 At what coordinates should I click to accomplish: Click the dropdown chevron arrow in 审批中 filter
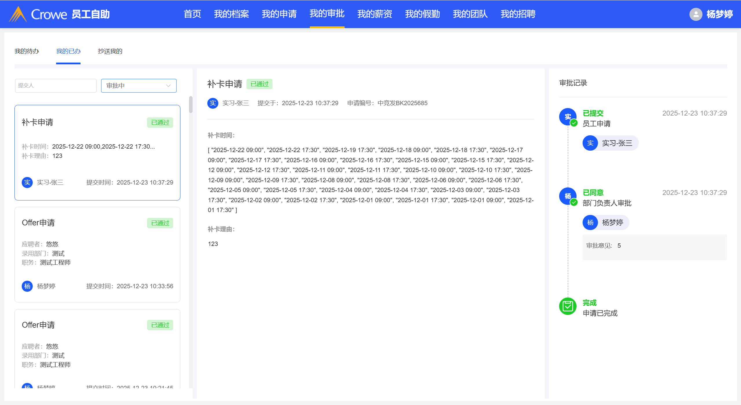coord(168,86)
